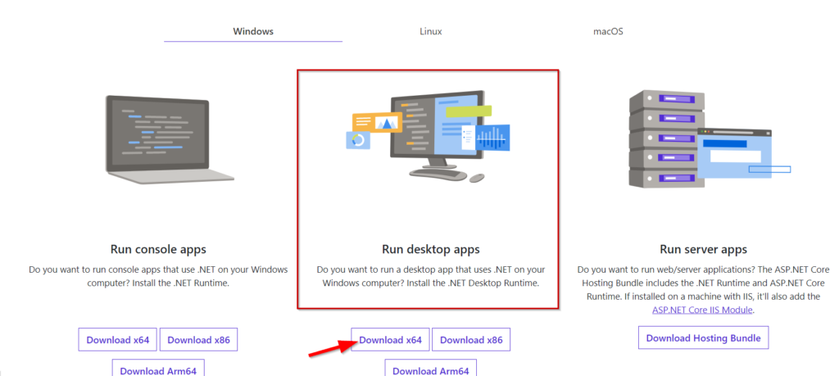Image resolution: width=839 pixels, height=376 pixels.
Task: Click the Download Hosting Bundle button
Action: tap(704, 338)
